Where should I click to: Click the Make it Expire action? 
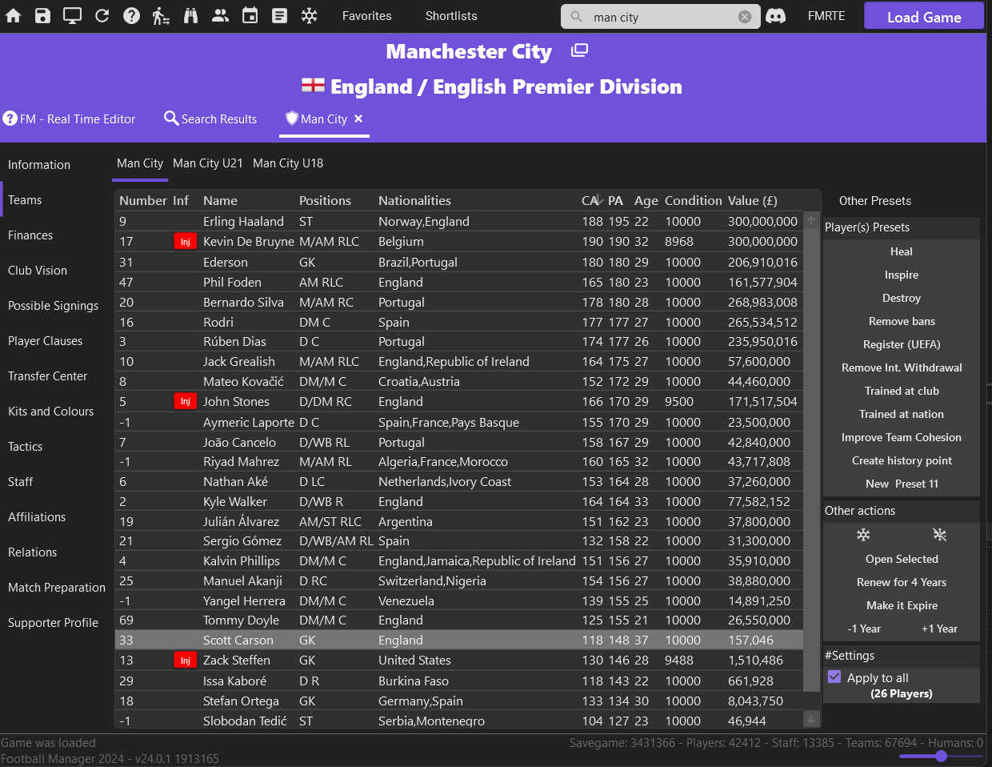(x=902, y=605)
